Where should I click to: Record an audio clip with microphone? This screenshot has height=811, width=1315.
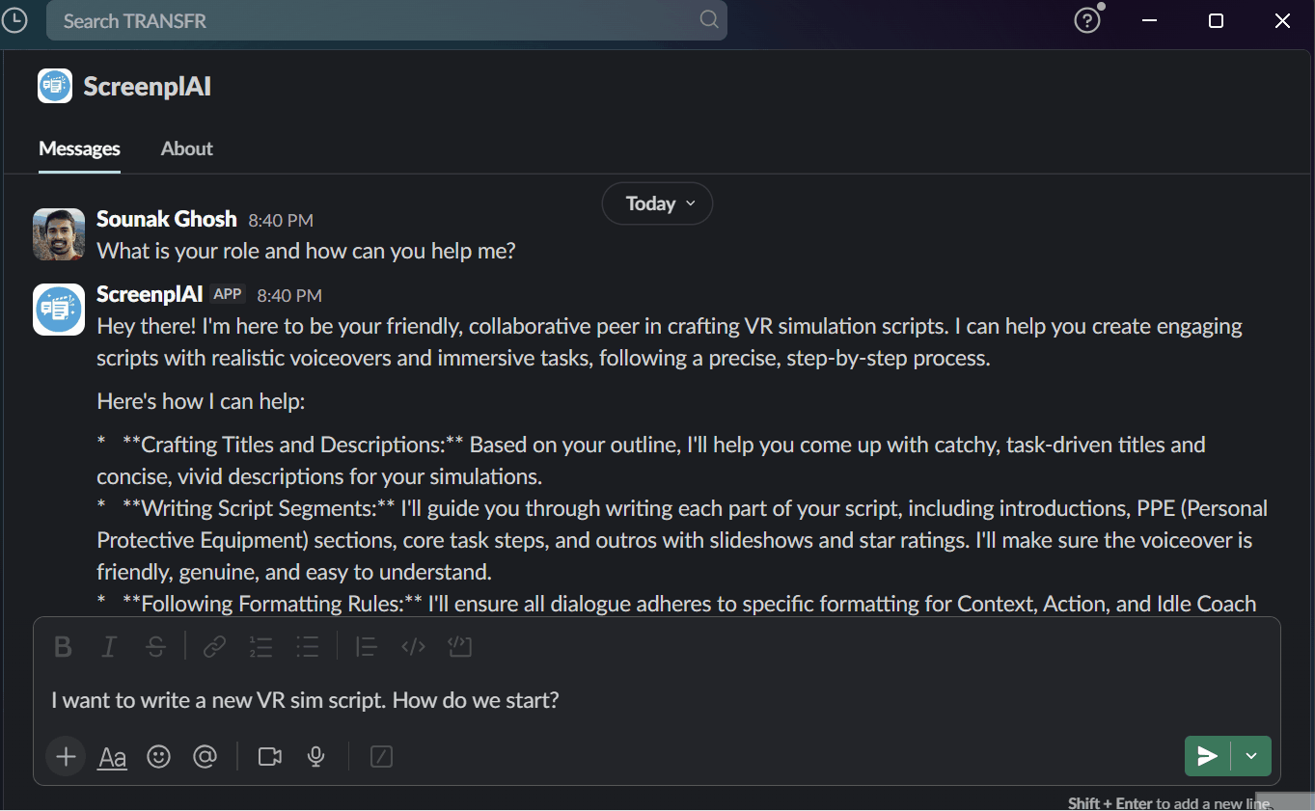(315, 757)
